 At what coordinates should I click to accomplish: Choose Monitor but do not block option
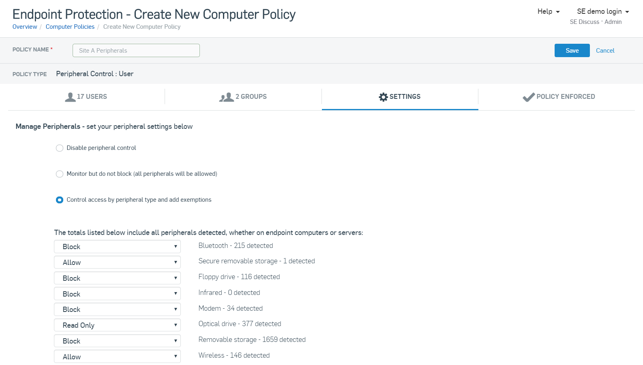pos(60,174)
